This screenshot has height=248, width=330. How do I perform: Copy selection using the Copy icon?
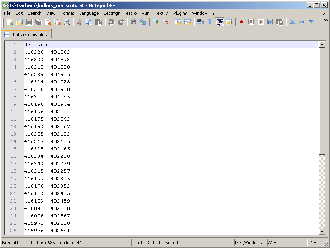[x=89, y=22]
